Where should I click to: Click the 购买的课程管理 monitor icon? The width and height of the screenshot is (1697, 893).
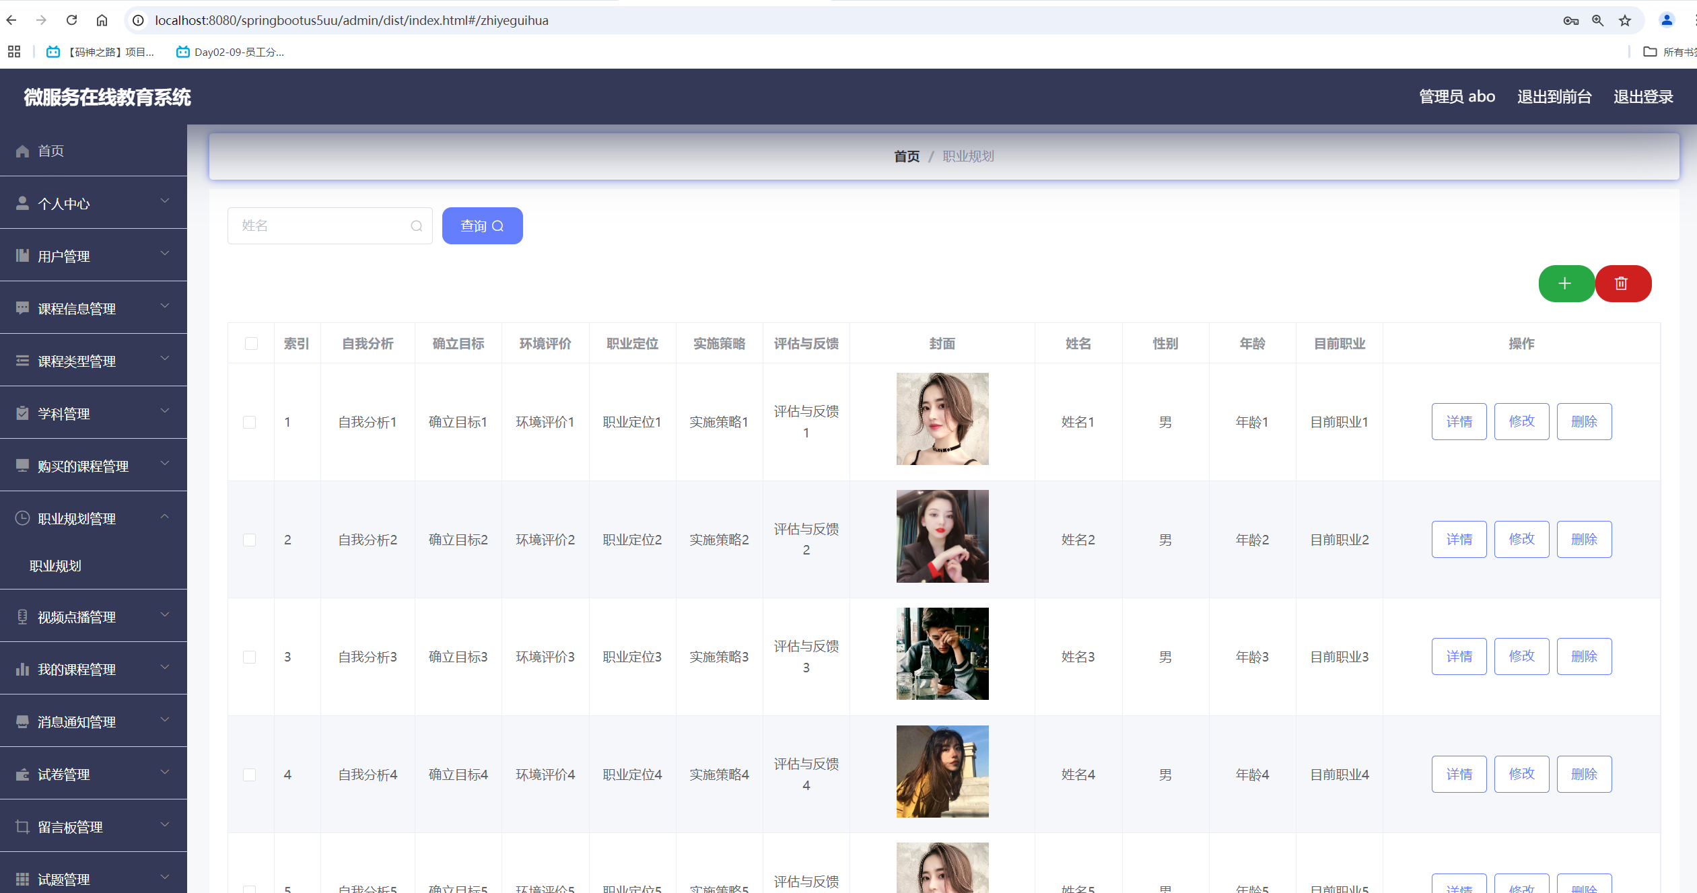point(22,466)
